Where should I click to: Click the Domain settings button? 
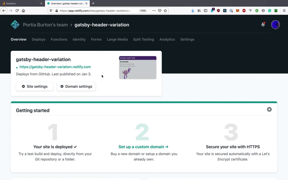(x=76, y=86)
